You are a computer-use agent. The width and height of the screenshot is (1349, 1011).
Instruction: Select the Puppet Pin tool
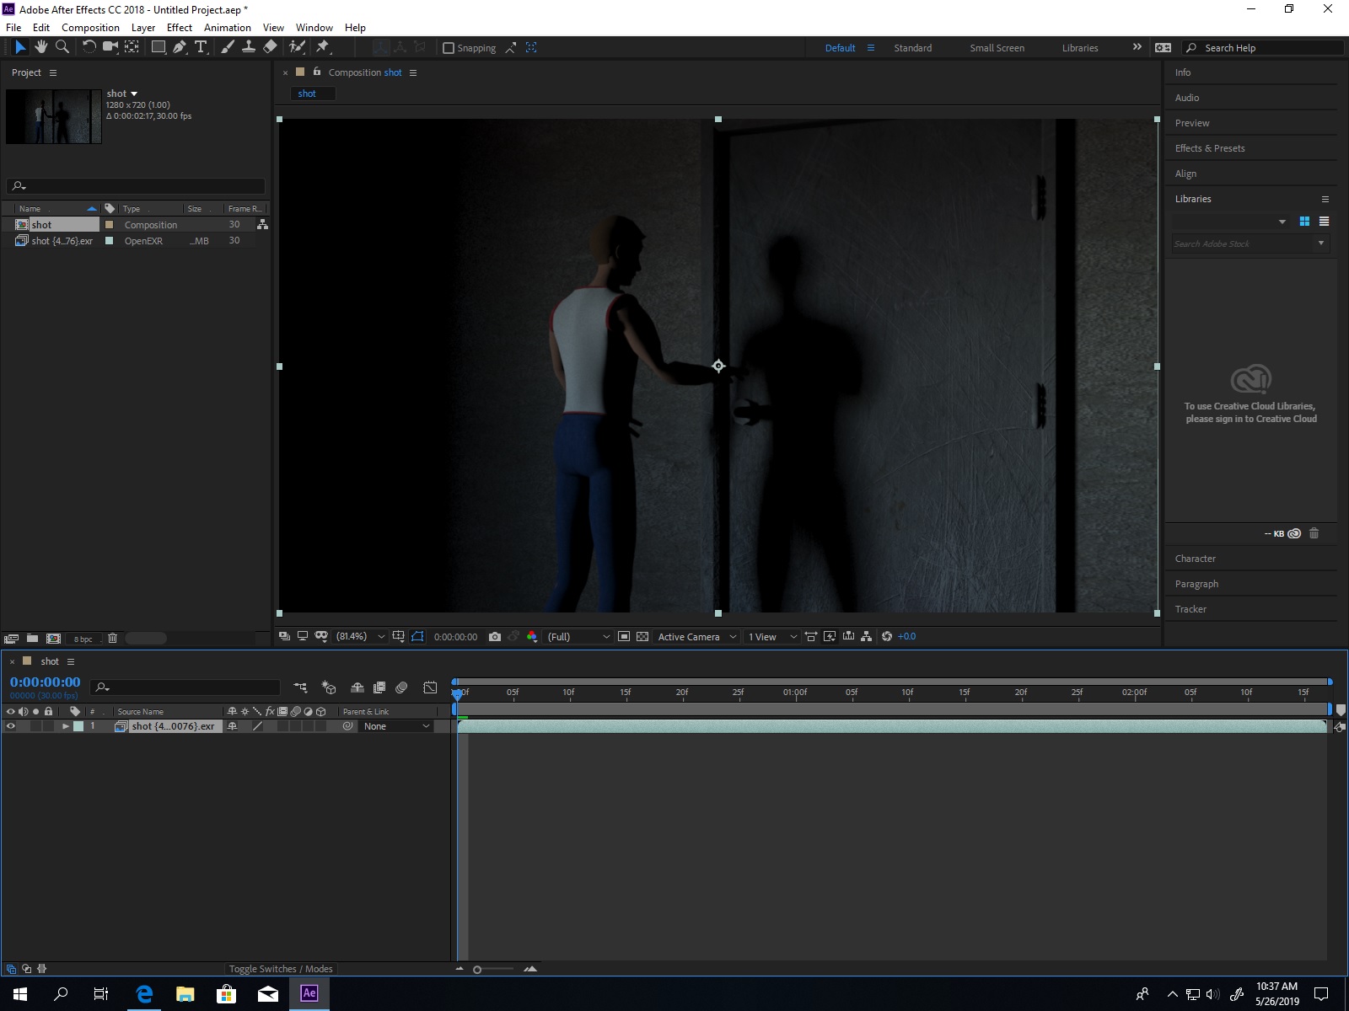(x=323, y=47)
